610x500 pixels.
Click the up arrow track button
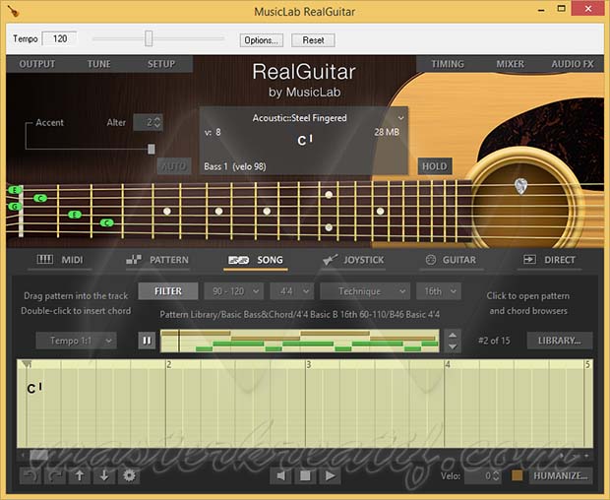(80, 476)
